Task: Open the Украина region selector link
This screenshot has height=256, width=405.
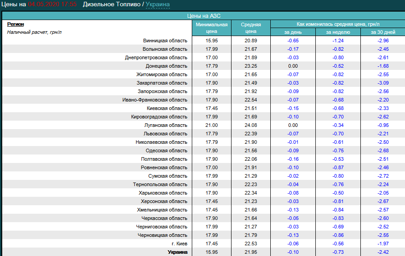Action: 157,4
